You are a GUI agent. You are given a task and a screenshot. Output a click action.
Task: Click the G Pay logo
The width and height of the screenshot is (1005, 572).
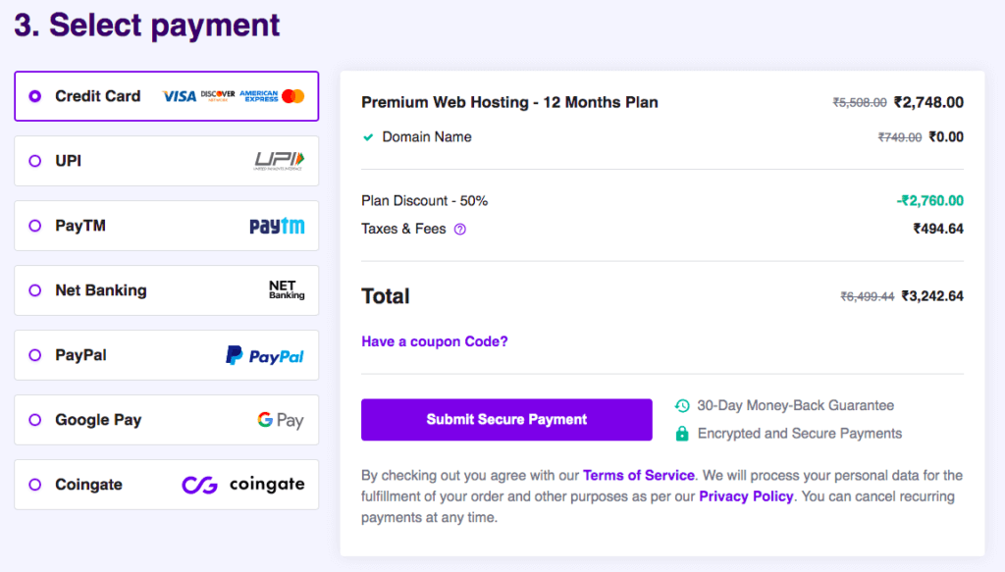(x=281, y=420)
